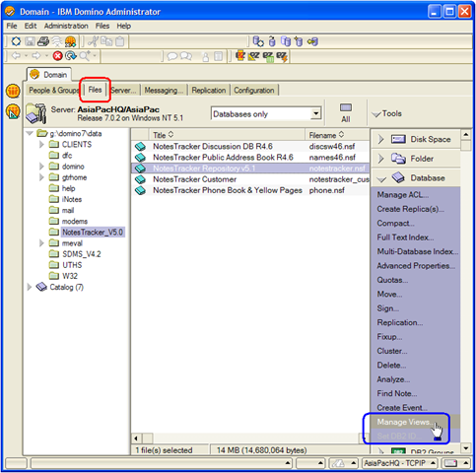Open the Databases only dropdown

click(315, 113)
